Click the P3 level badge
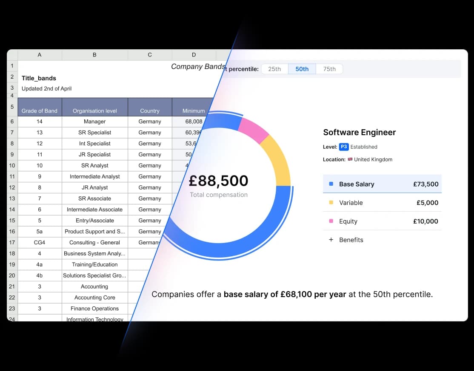 click(x=344, y=147)
